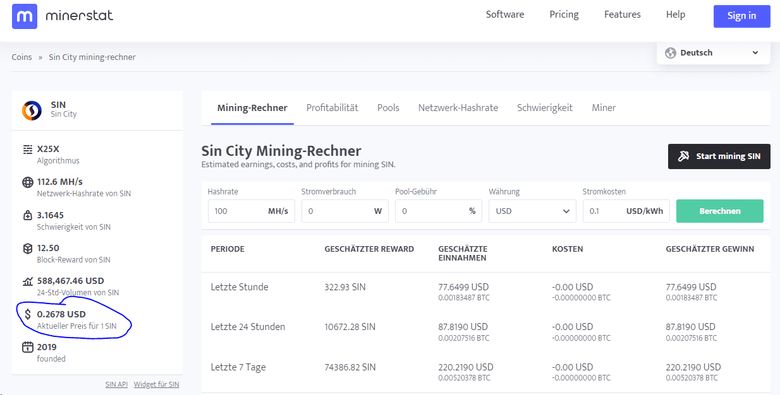Click the Berechnen button
Screen dimensions: 780x395
click(720, 211)
